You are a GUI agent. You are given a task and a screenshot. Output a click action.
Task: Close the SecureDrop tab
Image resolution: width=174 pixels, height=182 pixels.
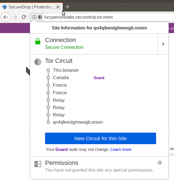[58, 7]
